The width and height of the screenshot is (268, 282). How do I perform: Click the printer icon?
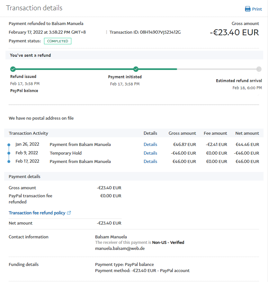point(248,9)
